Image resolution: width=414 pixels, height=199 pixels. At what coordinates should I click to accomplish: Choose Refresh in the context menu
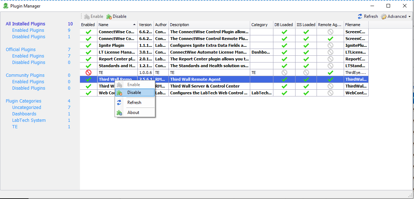click(135, 103)
